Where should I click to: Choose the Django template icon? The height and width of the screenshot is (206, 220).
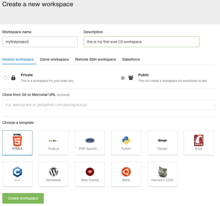tap(162, 140)
